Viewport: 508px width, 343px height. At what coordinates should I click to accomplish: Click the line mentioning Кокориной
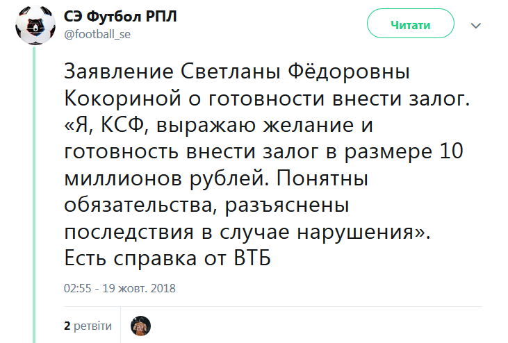(266, 98)
